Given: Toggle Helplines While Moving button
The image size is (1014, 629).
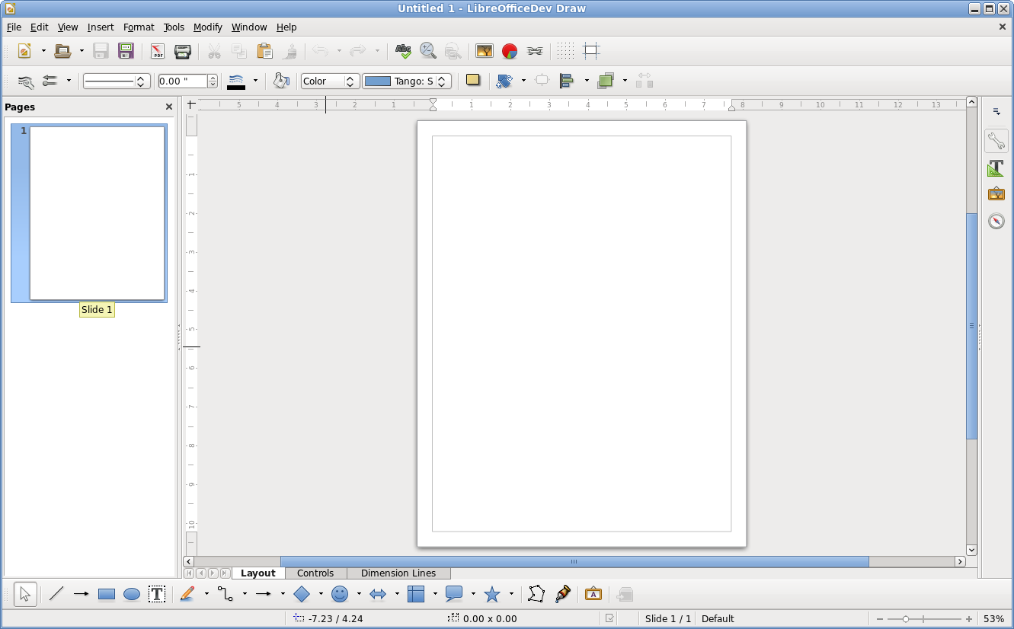Looking at the screenshot, I should (591, 51).
